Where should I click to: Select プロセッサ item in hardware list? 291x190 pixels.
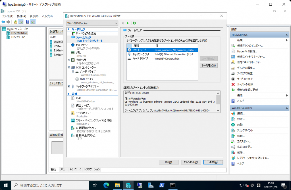(x=81, y=60)
